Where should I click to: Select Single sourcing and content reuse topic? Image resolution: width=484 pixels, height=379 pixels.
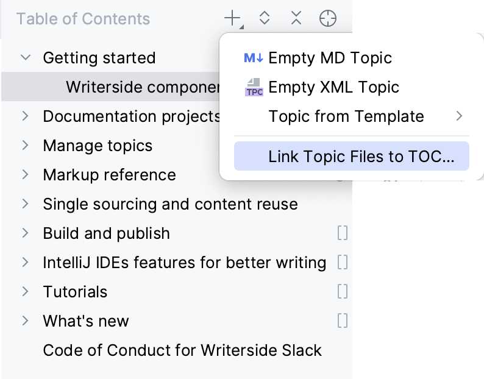[x=170, y=204]
